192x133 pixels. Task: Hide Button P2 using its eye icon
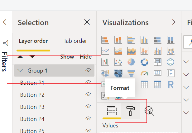tap(88, 95)
